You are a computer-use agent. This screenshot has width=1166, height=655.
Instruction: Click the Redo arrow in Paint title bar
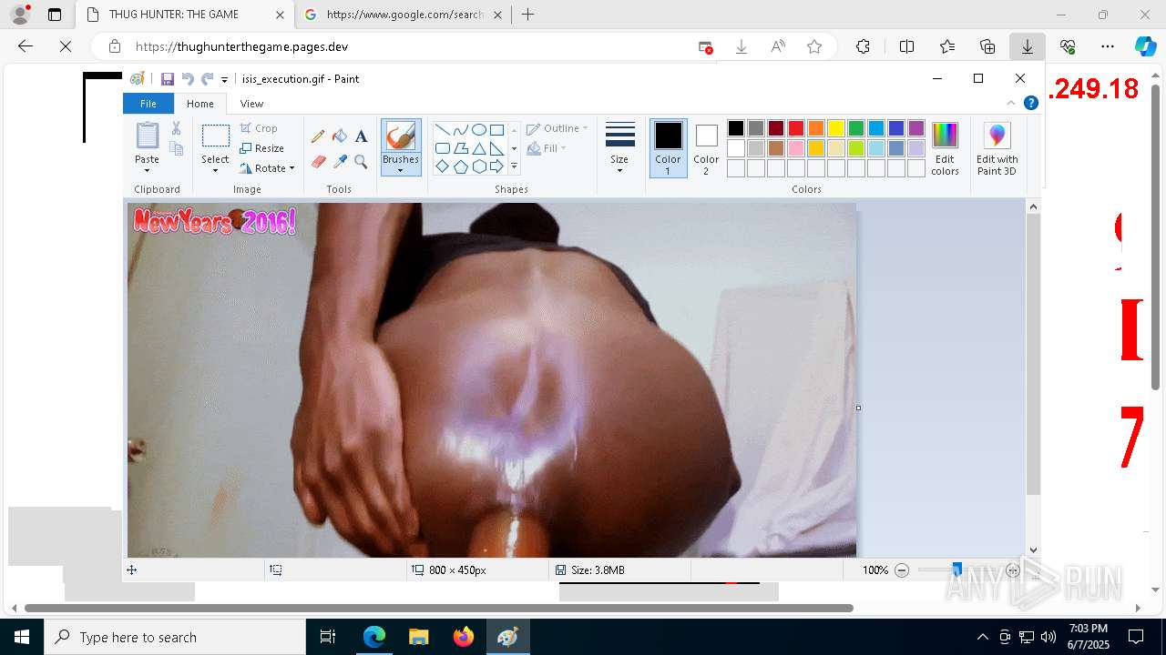coord(208,79)
